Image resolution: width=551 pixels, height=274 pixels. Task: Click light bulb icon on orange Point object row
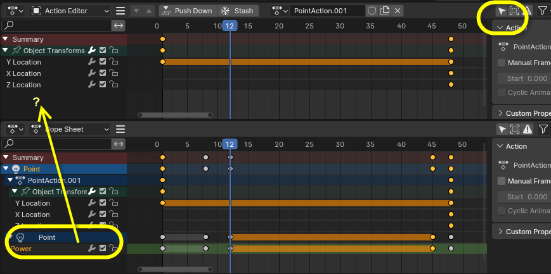pyautogui.click(x=15, y=169)
